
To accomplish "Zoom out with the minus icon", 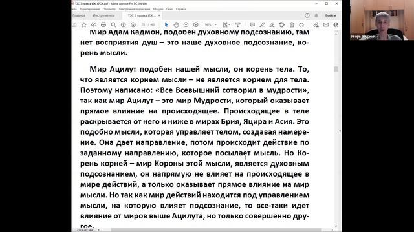I will (x=186, y=24).
